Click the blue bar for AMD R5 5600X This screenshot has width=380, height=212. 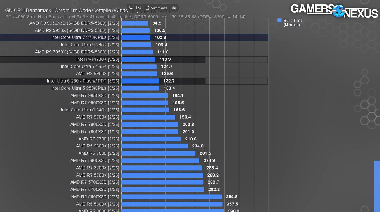click(x=172, y=204)
